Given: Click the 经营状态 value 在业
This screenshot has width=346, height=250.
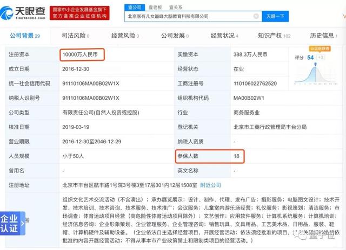Looking at the screenshot, I should [x=238, y=69].
